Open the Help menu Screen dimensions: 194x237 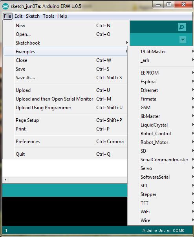click(62, 16)
